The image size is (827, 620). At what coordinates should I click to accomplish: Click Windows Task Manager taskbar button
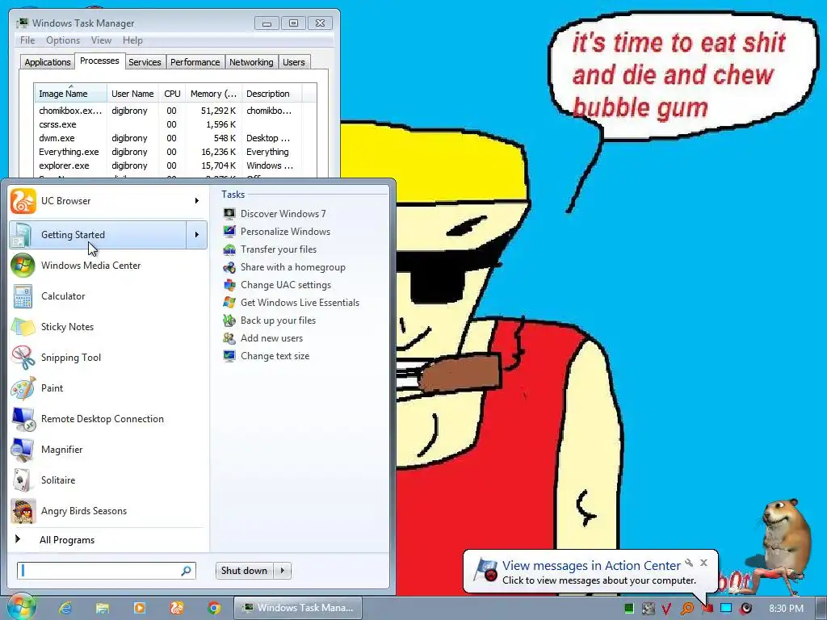(x=298, y=608)
